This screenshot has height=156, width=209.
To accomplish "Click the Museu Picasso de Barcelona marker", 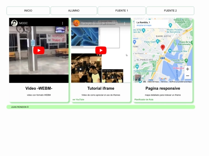I will tap(170, 25).
